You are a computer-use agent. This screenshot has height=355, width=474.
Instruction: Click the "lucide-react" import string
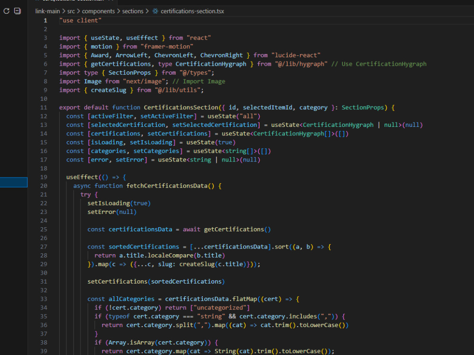coord(296,55)
